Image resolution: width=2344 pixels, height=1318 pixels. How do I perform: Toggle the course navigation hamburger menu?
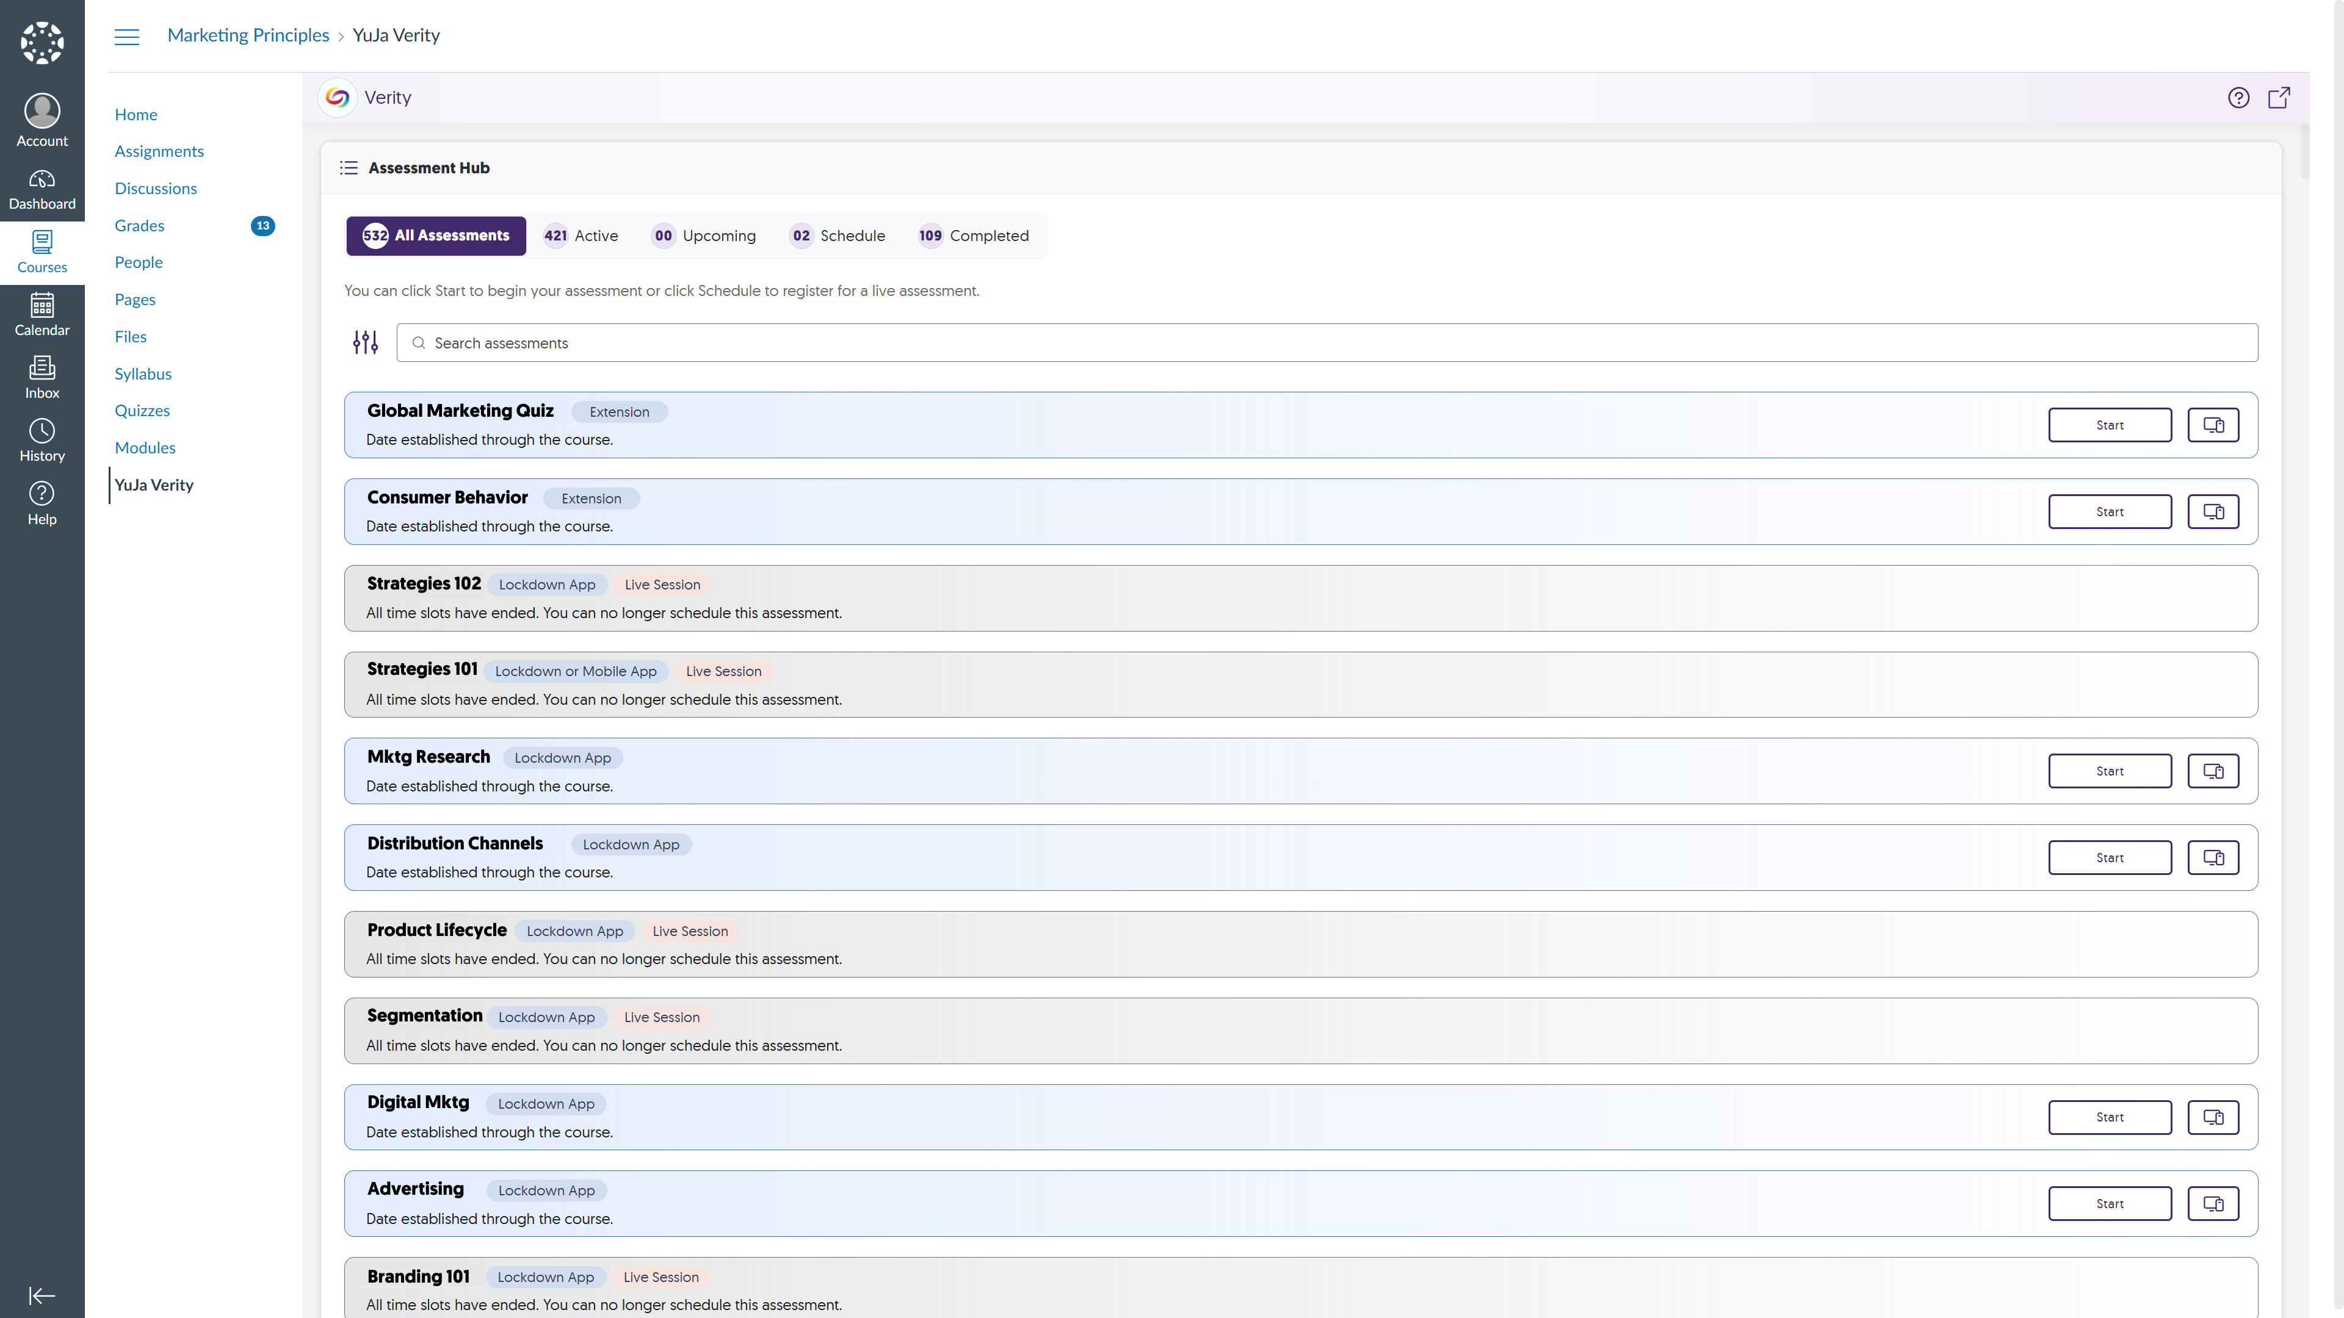pos(126,37)
